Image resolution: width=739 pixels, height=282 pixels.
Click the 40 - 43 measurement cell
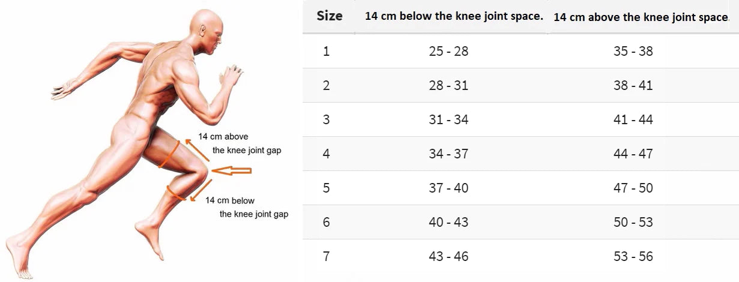pyautogui.click(x=448, y=222)
